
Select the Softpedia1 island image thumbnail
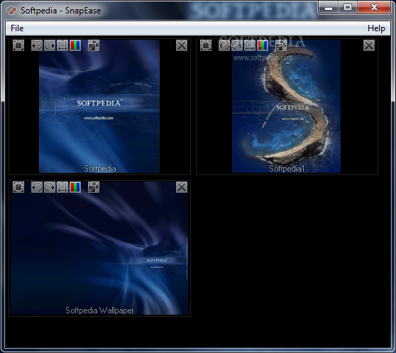coord(286,106)
